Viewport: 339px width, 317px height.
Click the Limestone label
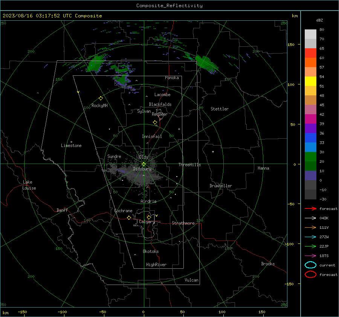click(x=71, y=145)
